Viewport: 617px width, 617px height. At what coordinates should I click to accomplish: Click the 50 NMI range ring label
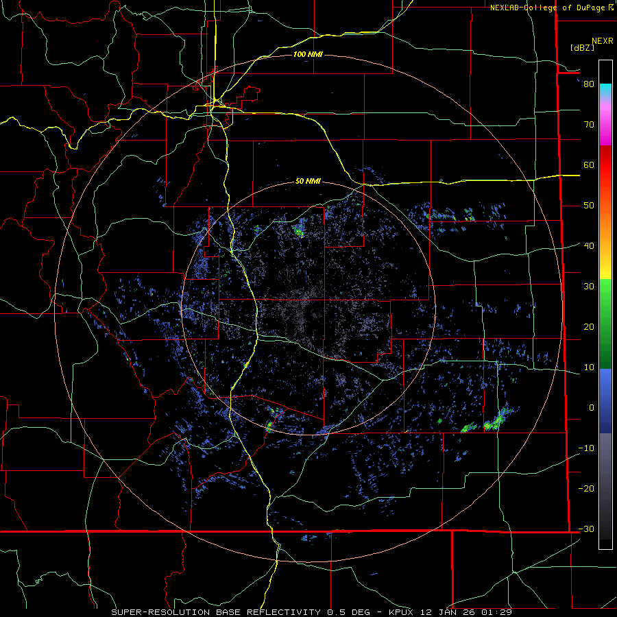pos(308,181)
